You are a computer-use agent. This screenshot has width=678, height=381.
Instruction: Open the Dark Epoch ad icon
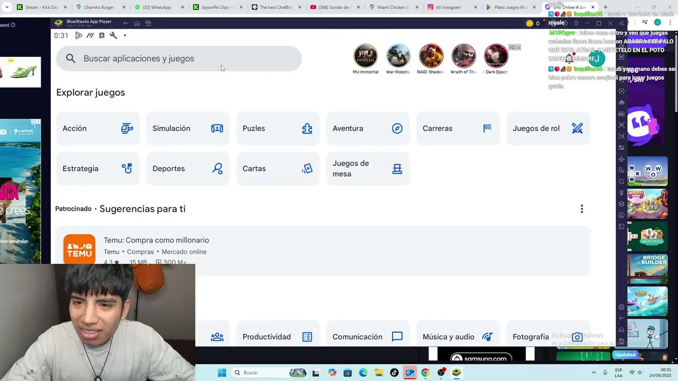pos(496,56)
